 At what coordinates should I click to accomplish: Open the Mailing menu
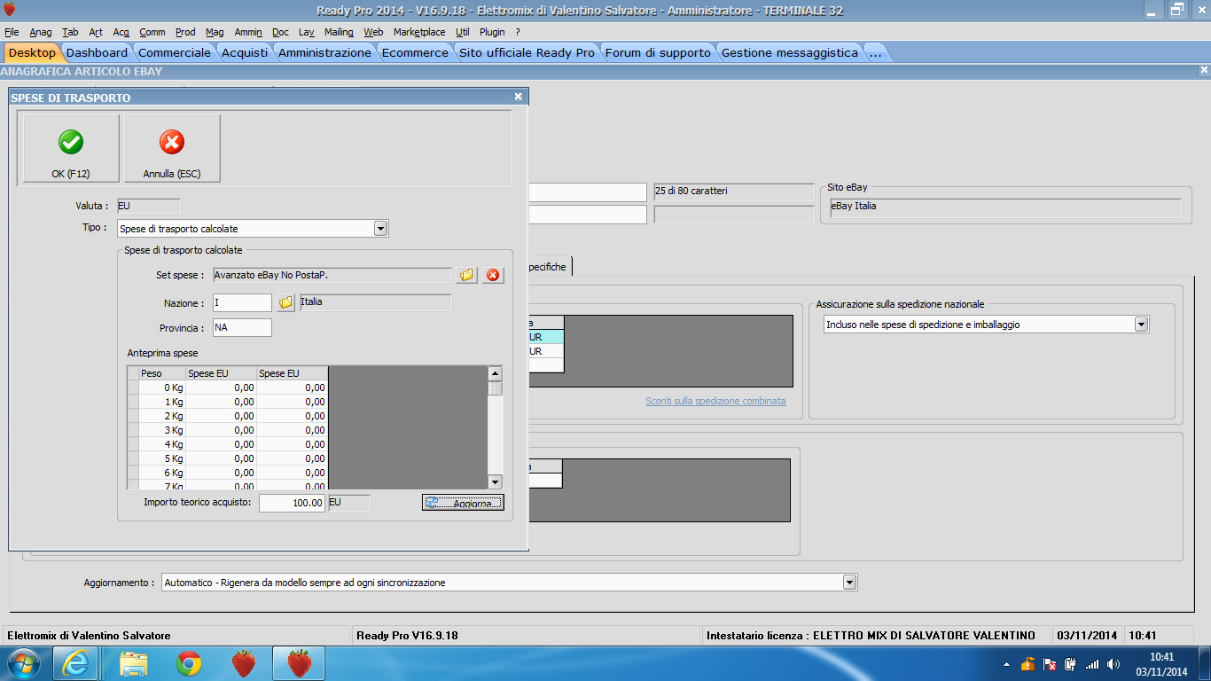pyautogui.click(x=340, y=32)
